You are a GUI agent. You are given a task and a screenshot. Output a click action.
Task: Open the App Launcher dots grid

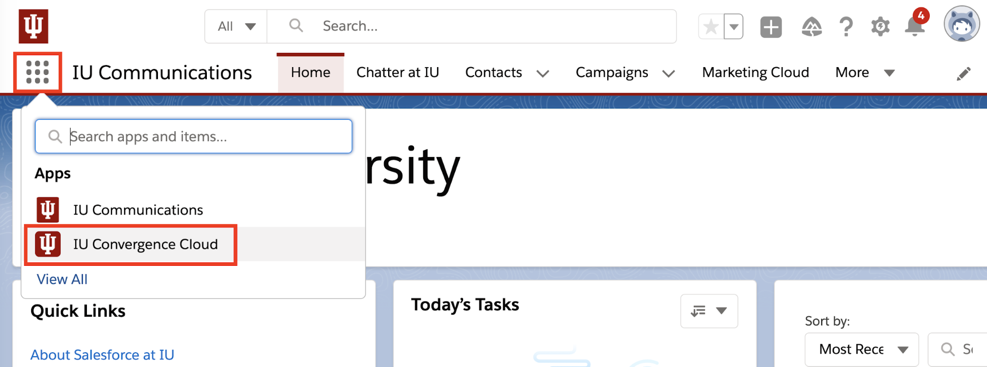38,73
